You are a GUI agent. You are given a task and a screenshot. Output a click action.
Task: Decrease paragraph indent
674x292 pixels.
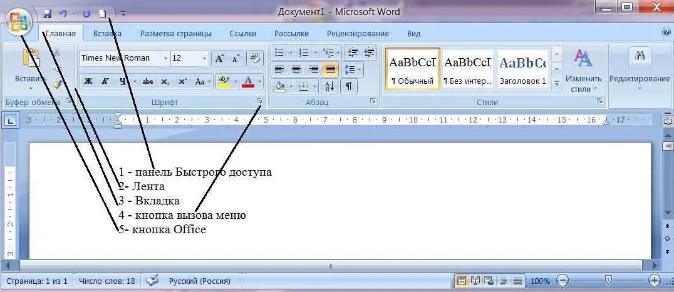tap(353, 53)
